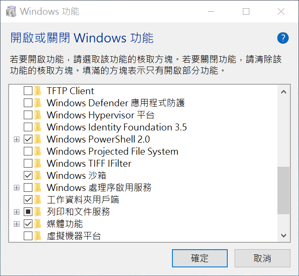Click folder icon beside Windows TIFF IFilter
The width and height of the screenshot is (299, 276).
click(x=38, y=164)
